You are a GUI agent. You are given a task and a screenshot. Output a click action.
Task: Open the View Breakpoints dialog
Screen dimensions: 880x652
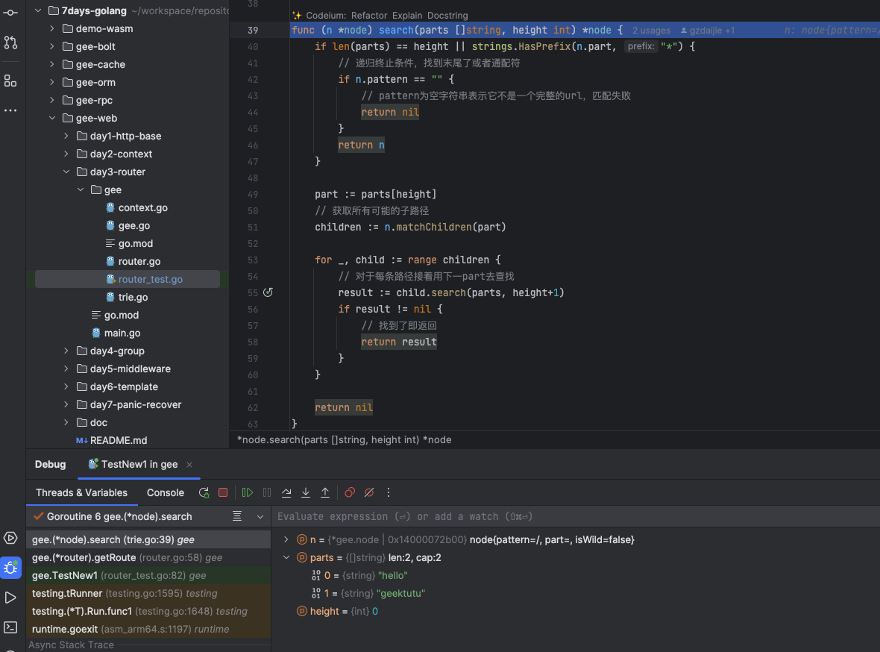click(x=350, y=492)
